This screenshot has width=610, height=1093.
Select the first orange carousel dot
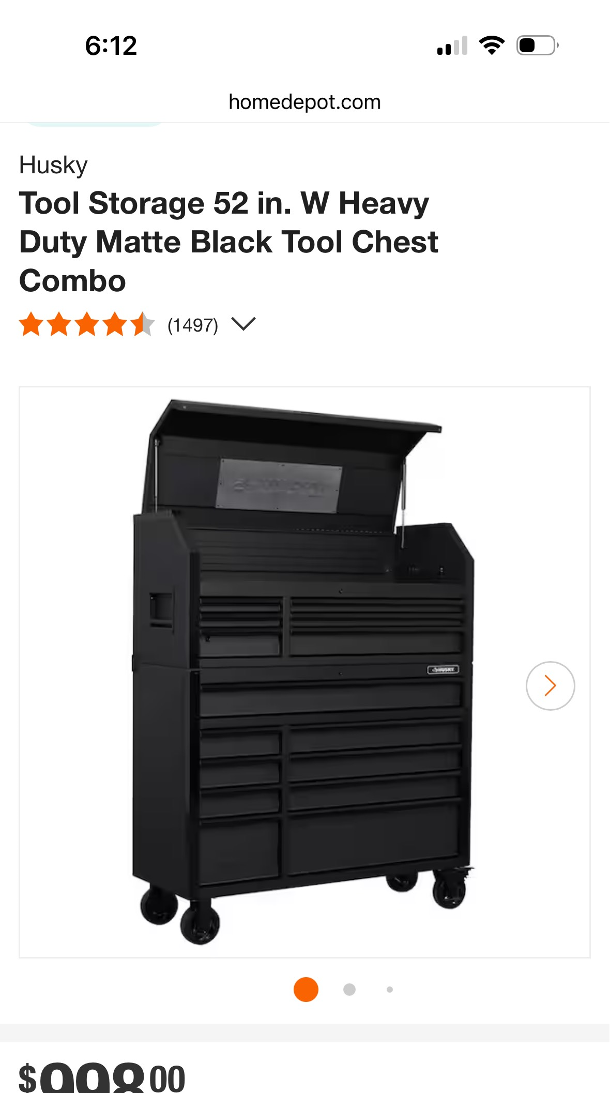306,989
